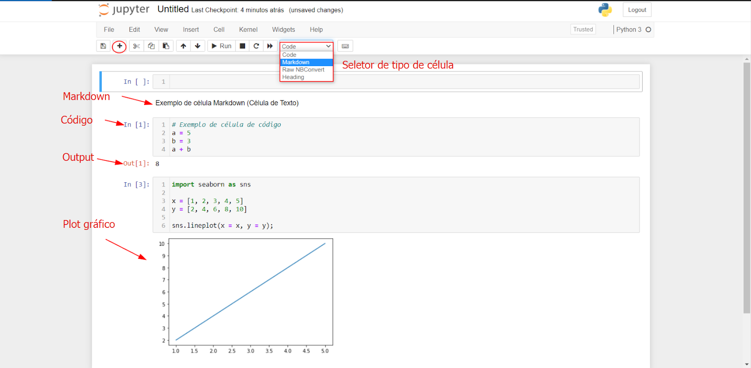Choose Heading in cell type list

307,77
